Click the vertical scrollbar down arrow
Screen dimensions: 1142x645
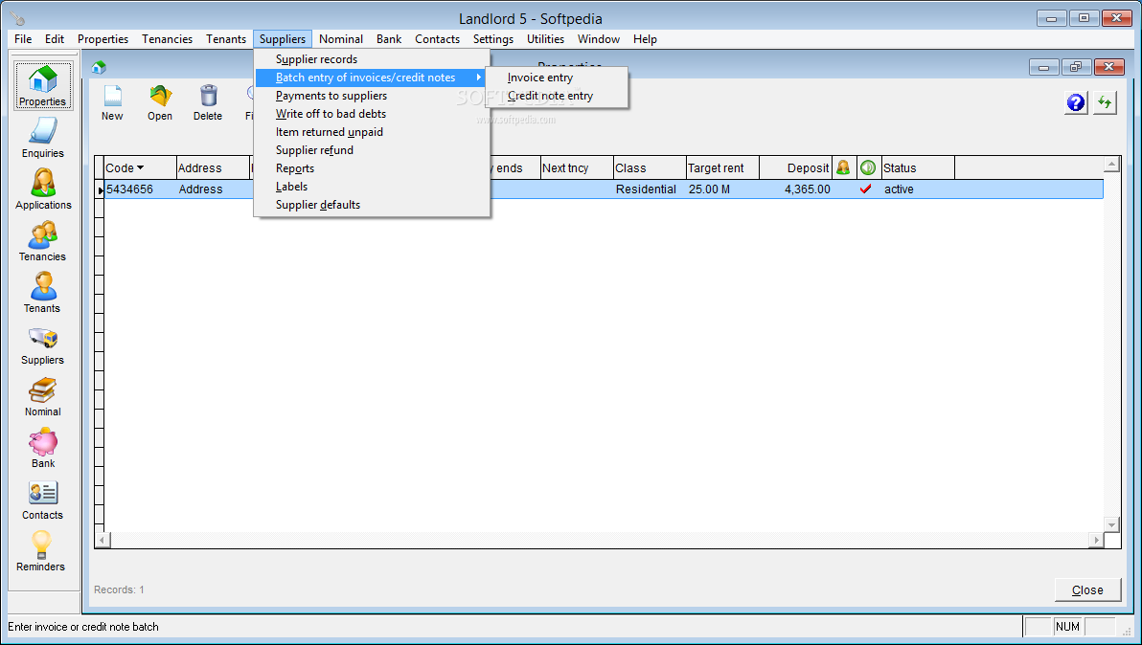click(x=1111, y=524)
